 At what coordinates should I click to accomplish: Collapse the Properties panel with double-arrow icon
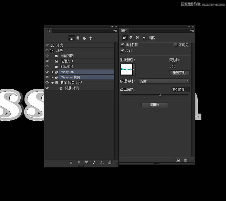189,27
